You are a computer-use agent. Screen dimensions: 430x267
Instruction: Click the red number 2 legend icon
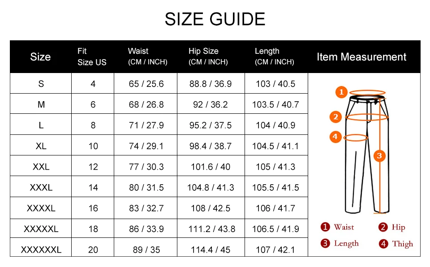tap(383, 227)
